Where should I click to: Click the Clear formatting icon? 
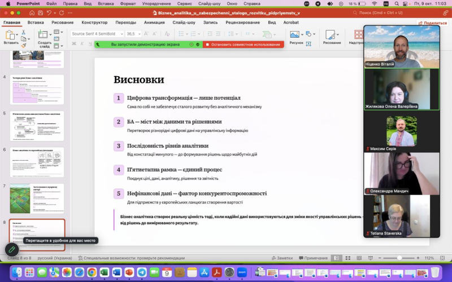coord(167,34)
